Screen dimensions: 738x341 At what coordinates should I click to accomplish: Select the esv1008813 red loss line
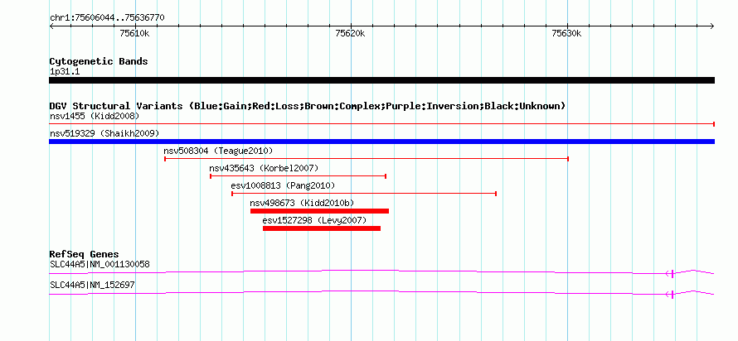[364, 194]
